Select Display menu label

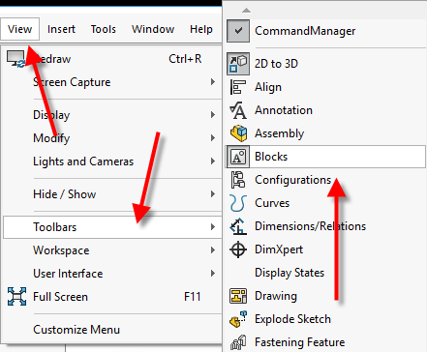click(51, 115)
